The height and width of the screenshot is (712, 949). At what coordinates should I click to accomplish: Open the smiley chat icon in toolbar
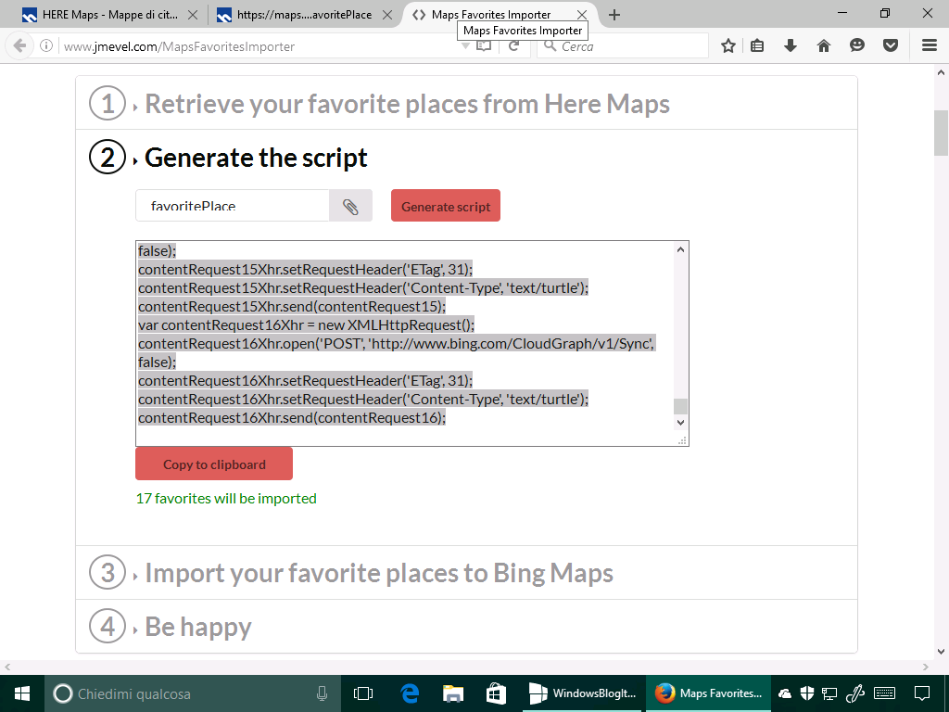(x=857, y=46)
